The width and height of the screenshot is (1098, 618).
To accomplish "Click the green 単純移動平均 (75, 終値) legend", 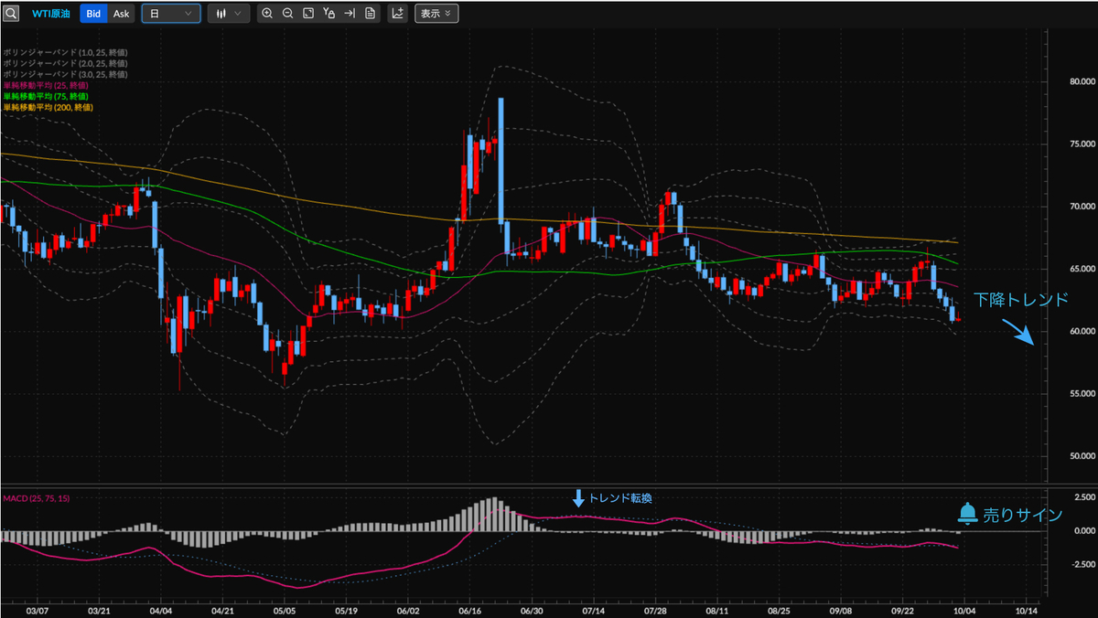I will coord(46,96).
